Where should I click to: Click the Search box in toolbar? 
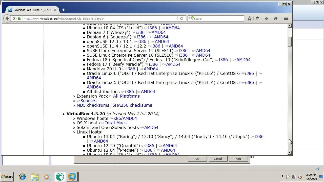coord(216,18)
